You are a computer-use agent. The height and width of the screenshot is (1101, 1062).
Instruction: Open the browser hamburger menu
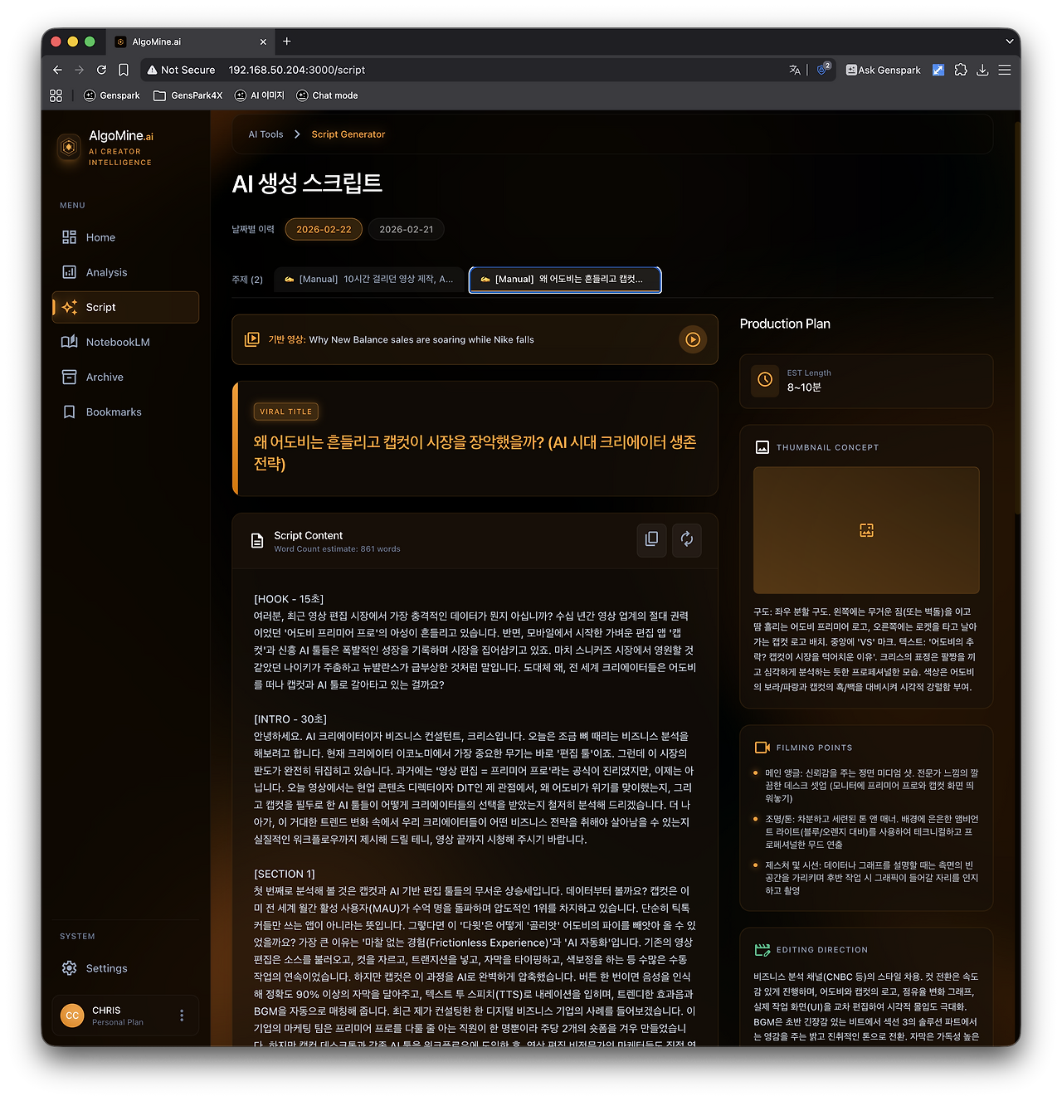(x=1004, y=70)
